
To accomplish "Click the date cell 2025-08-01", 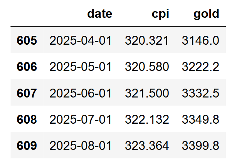I will [x=81, y=146].
